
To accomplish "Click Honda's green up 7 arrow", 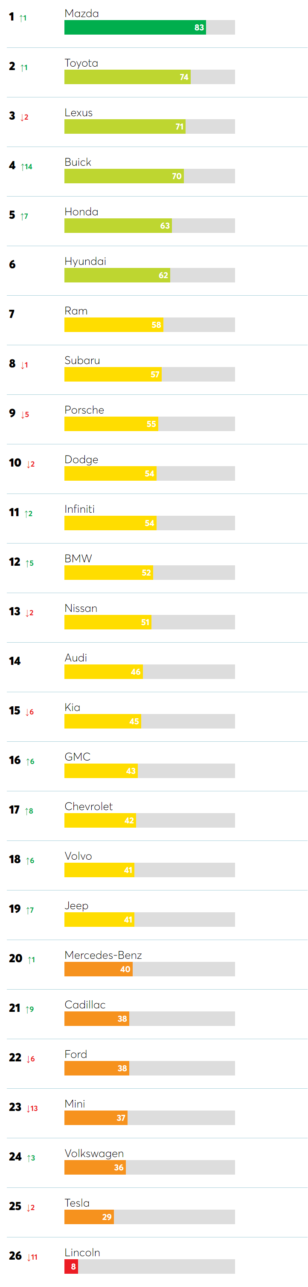I will pos(24,216).
